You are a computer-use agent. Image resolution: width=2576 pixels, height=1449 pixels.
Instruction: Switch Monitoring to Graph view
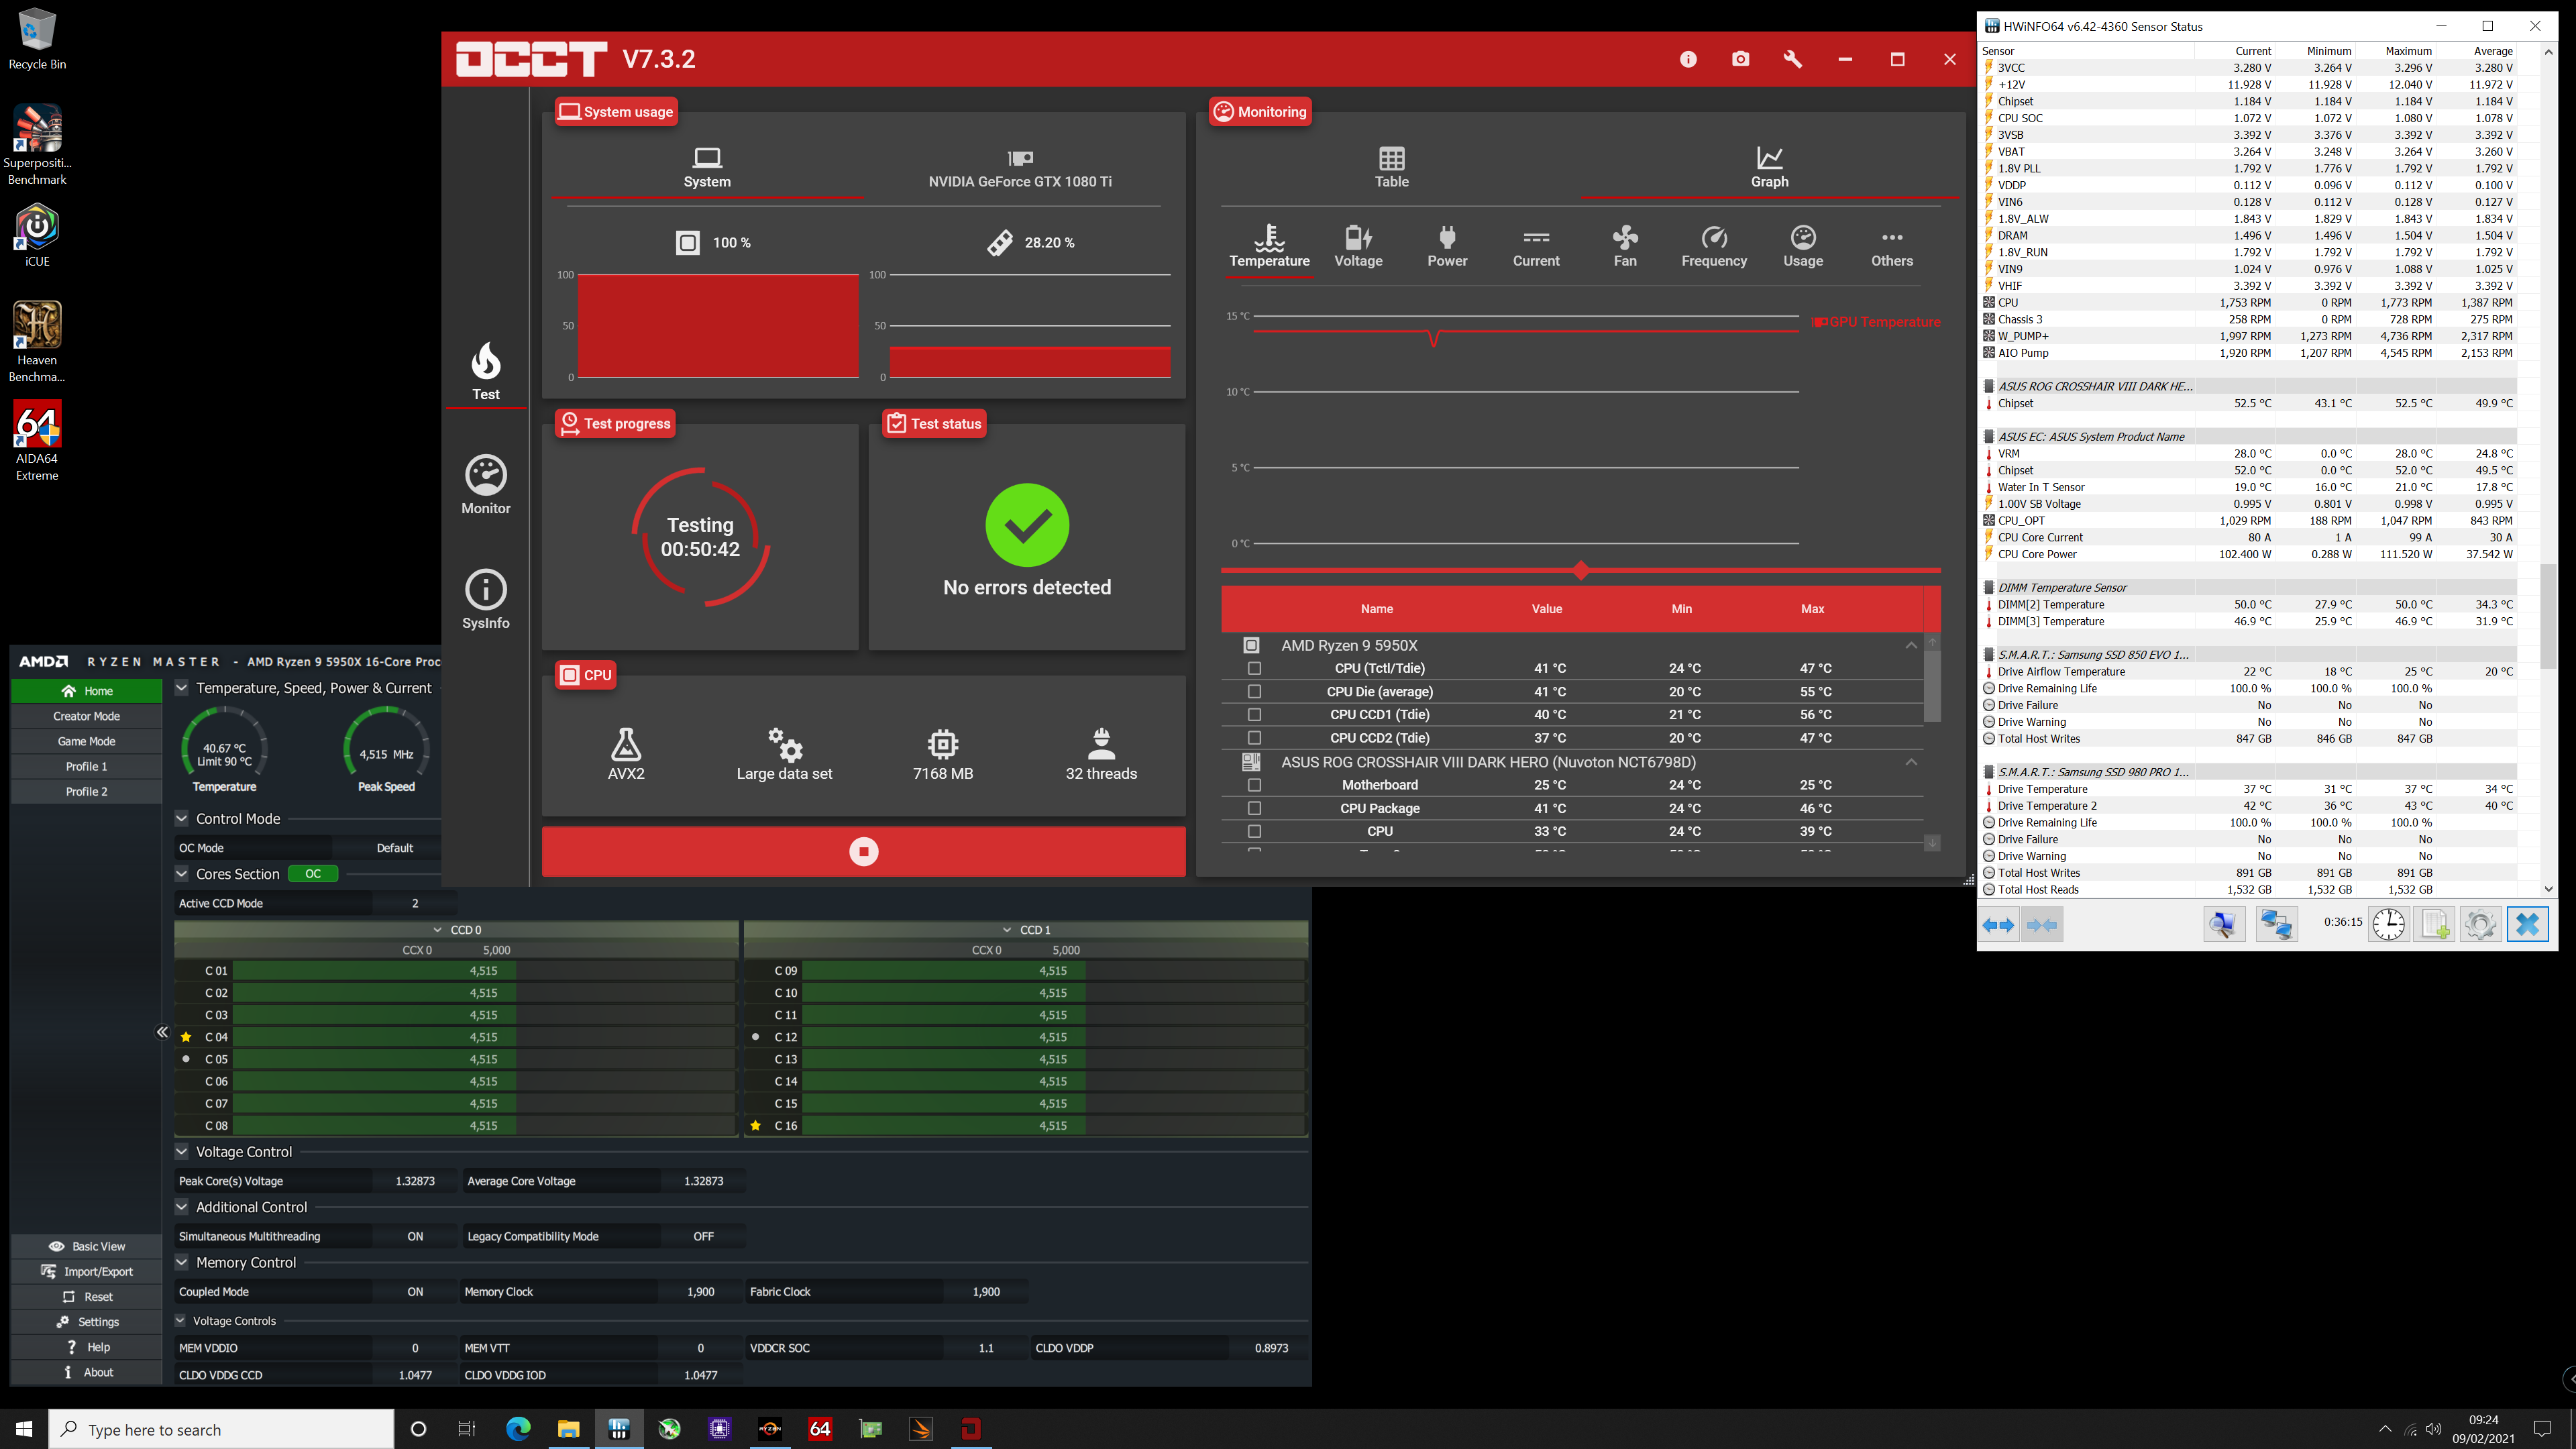pyautogui.click(x=1769, y=168)
